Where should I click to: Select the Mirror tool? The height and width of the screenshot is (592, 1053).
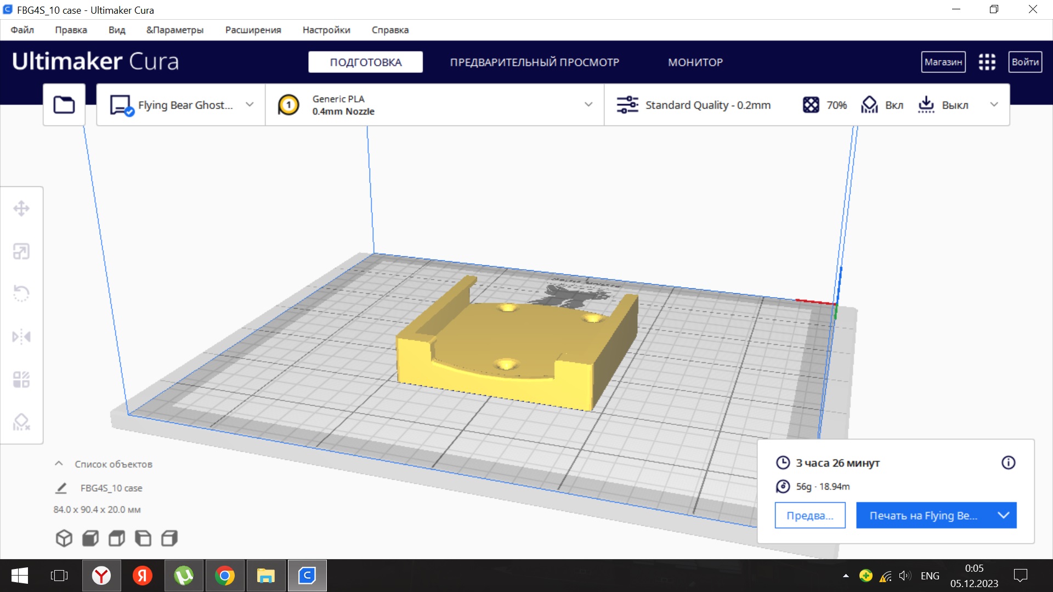point(21,337)
